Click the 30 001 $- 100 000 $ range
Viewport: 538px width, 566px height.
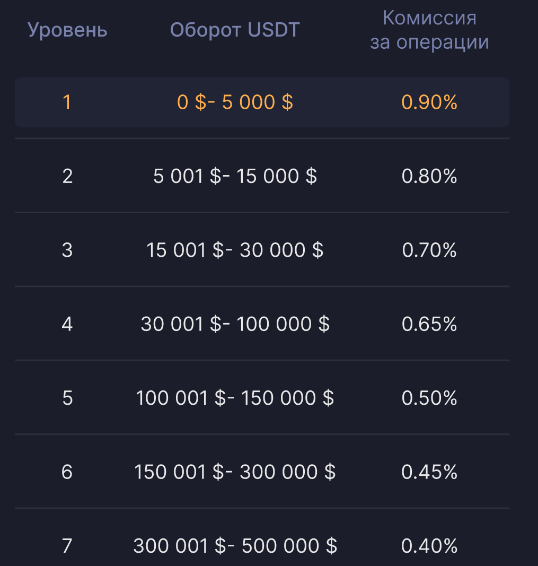(235, 324)
